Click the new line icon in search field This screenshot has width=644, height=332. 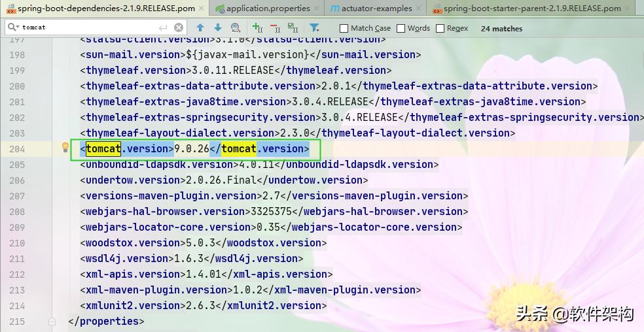pyautogui.click(x=163, y=27)
